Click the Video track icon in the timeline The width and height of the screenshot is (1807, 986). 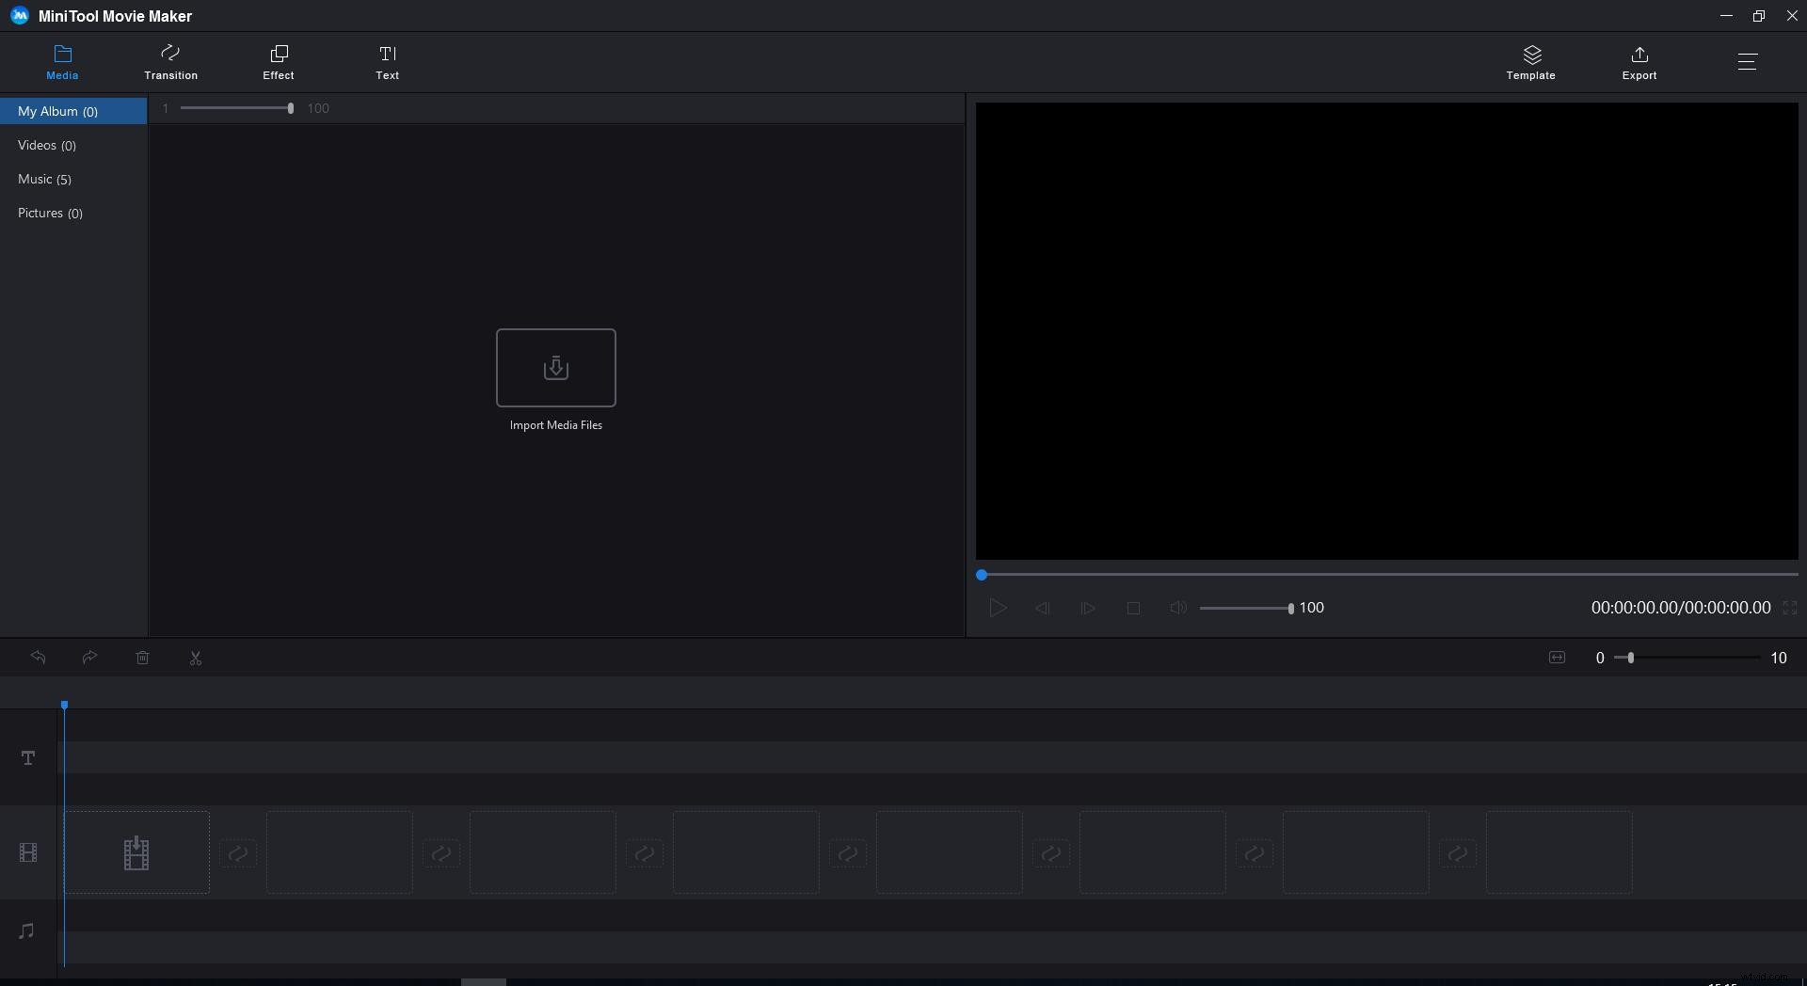pyautogui.click(x=27, y=853)
